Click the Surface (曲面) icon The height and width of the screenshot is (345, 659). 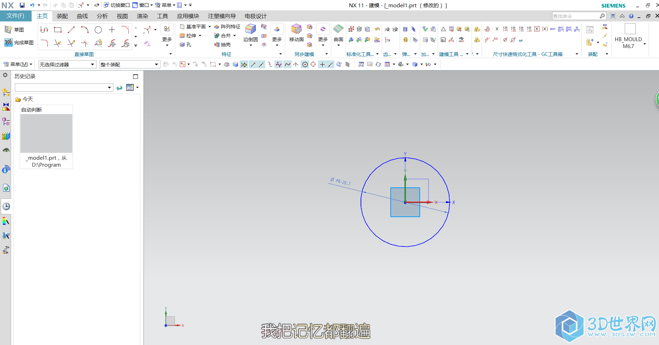(x=338, y=29)
